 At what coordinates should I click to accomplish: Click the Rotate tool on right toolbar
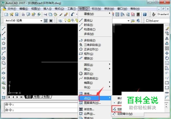167,58
